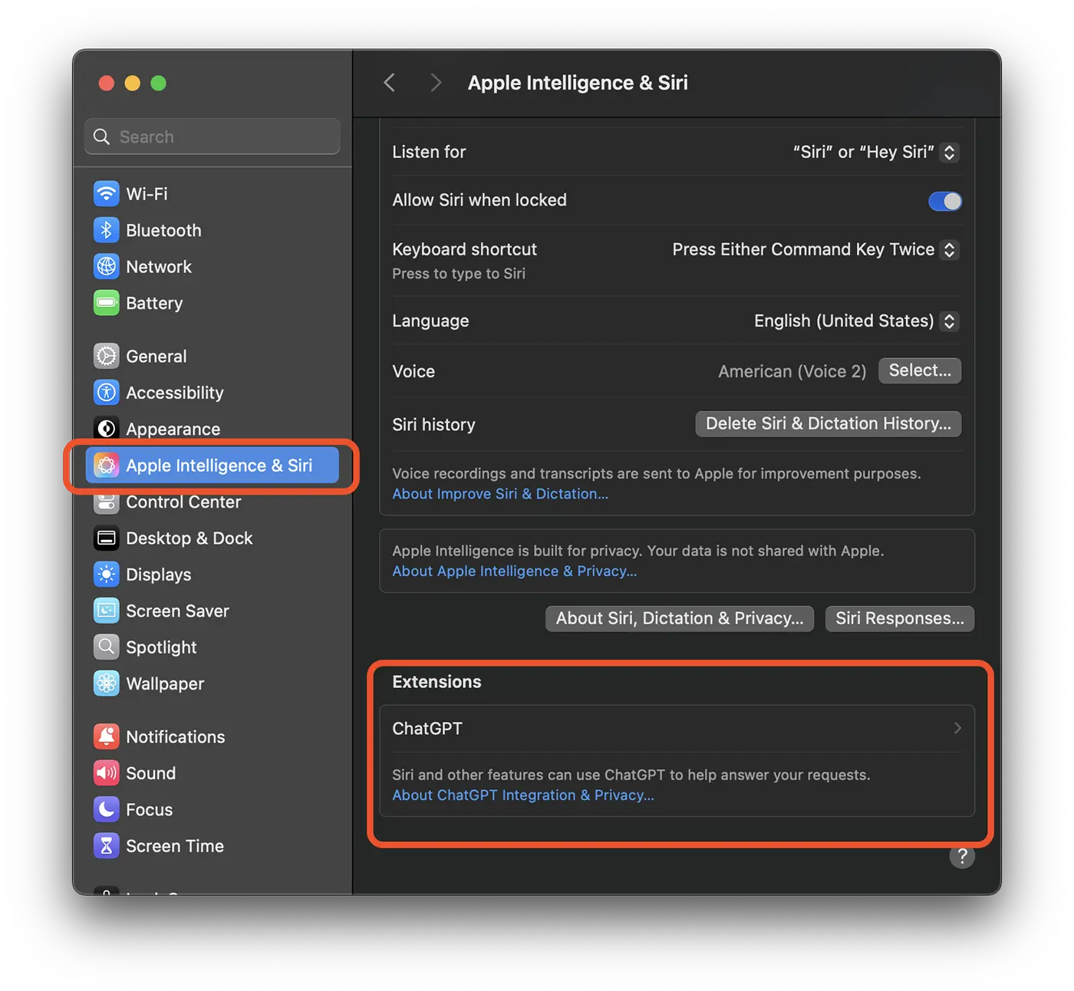Viewport: 1074px width, 991px height.
Task: Open About ChatGPT Integration & Privacy link
Action: (523, 795)
